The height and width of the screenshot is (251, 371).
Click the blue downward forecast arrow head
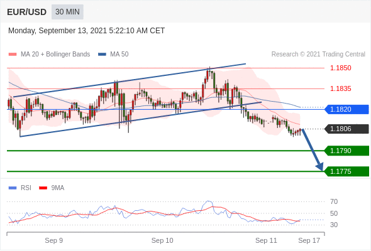pyautogui.click(x=320, y=166)
